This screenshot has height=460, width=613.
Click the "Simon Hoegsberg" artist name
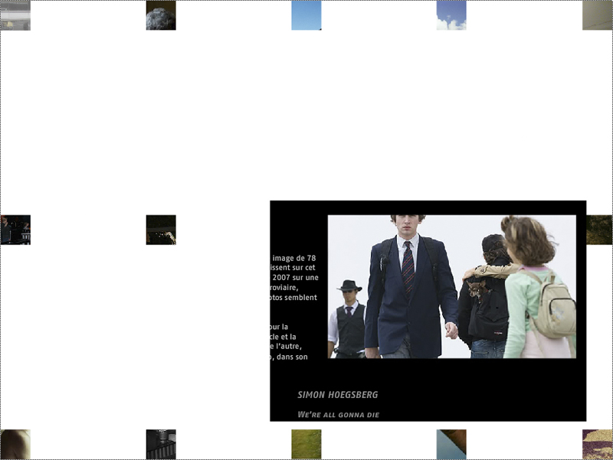[x=338, y=395]
